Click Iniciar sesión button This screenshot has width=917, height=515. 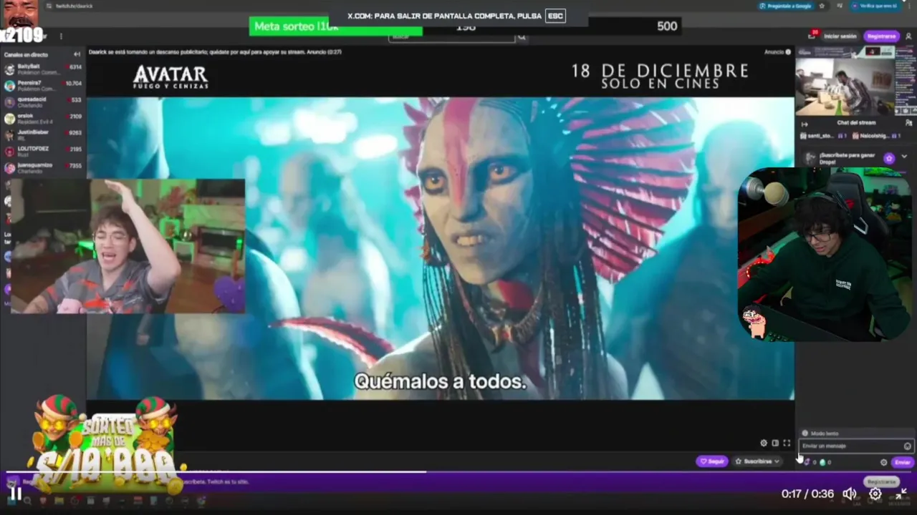[x=840, y=36]
